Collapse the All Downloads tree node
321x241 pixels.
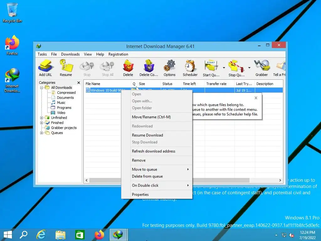click(x=41, y=88)
